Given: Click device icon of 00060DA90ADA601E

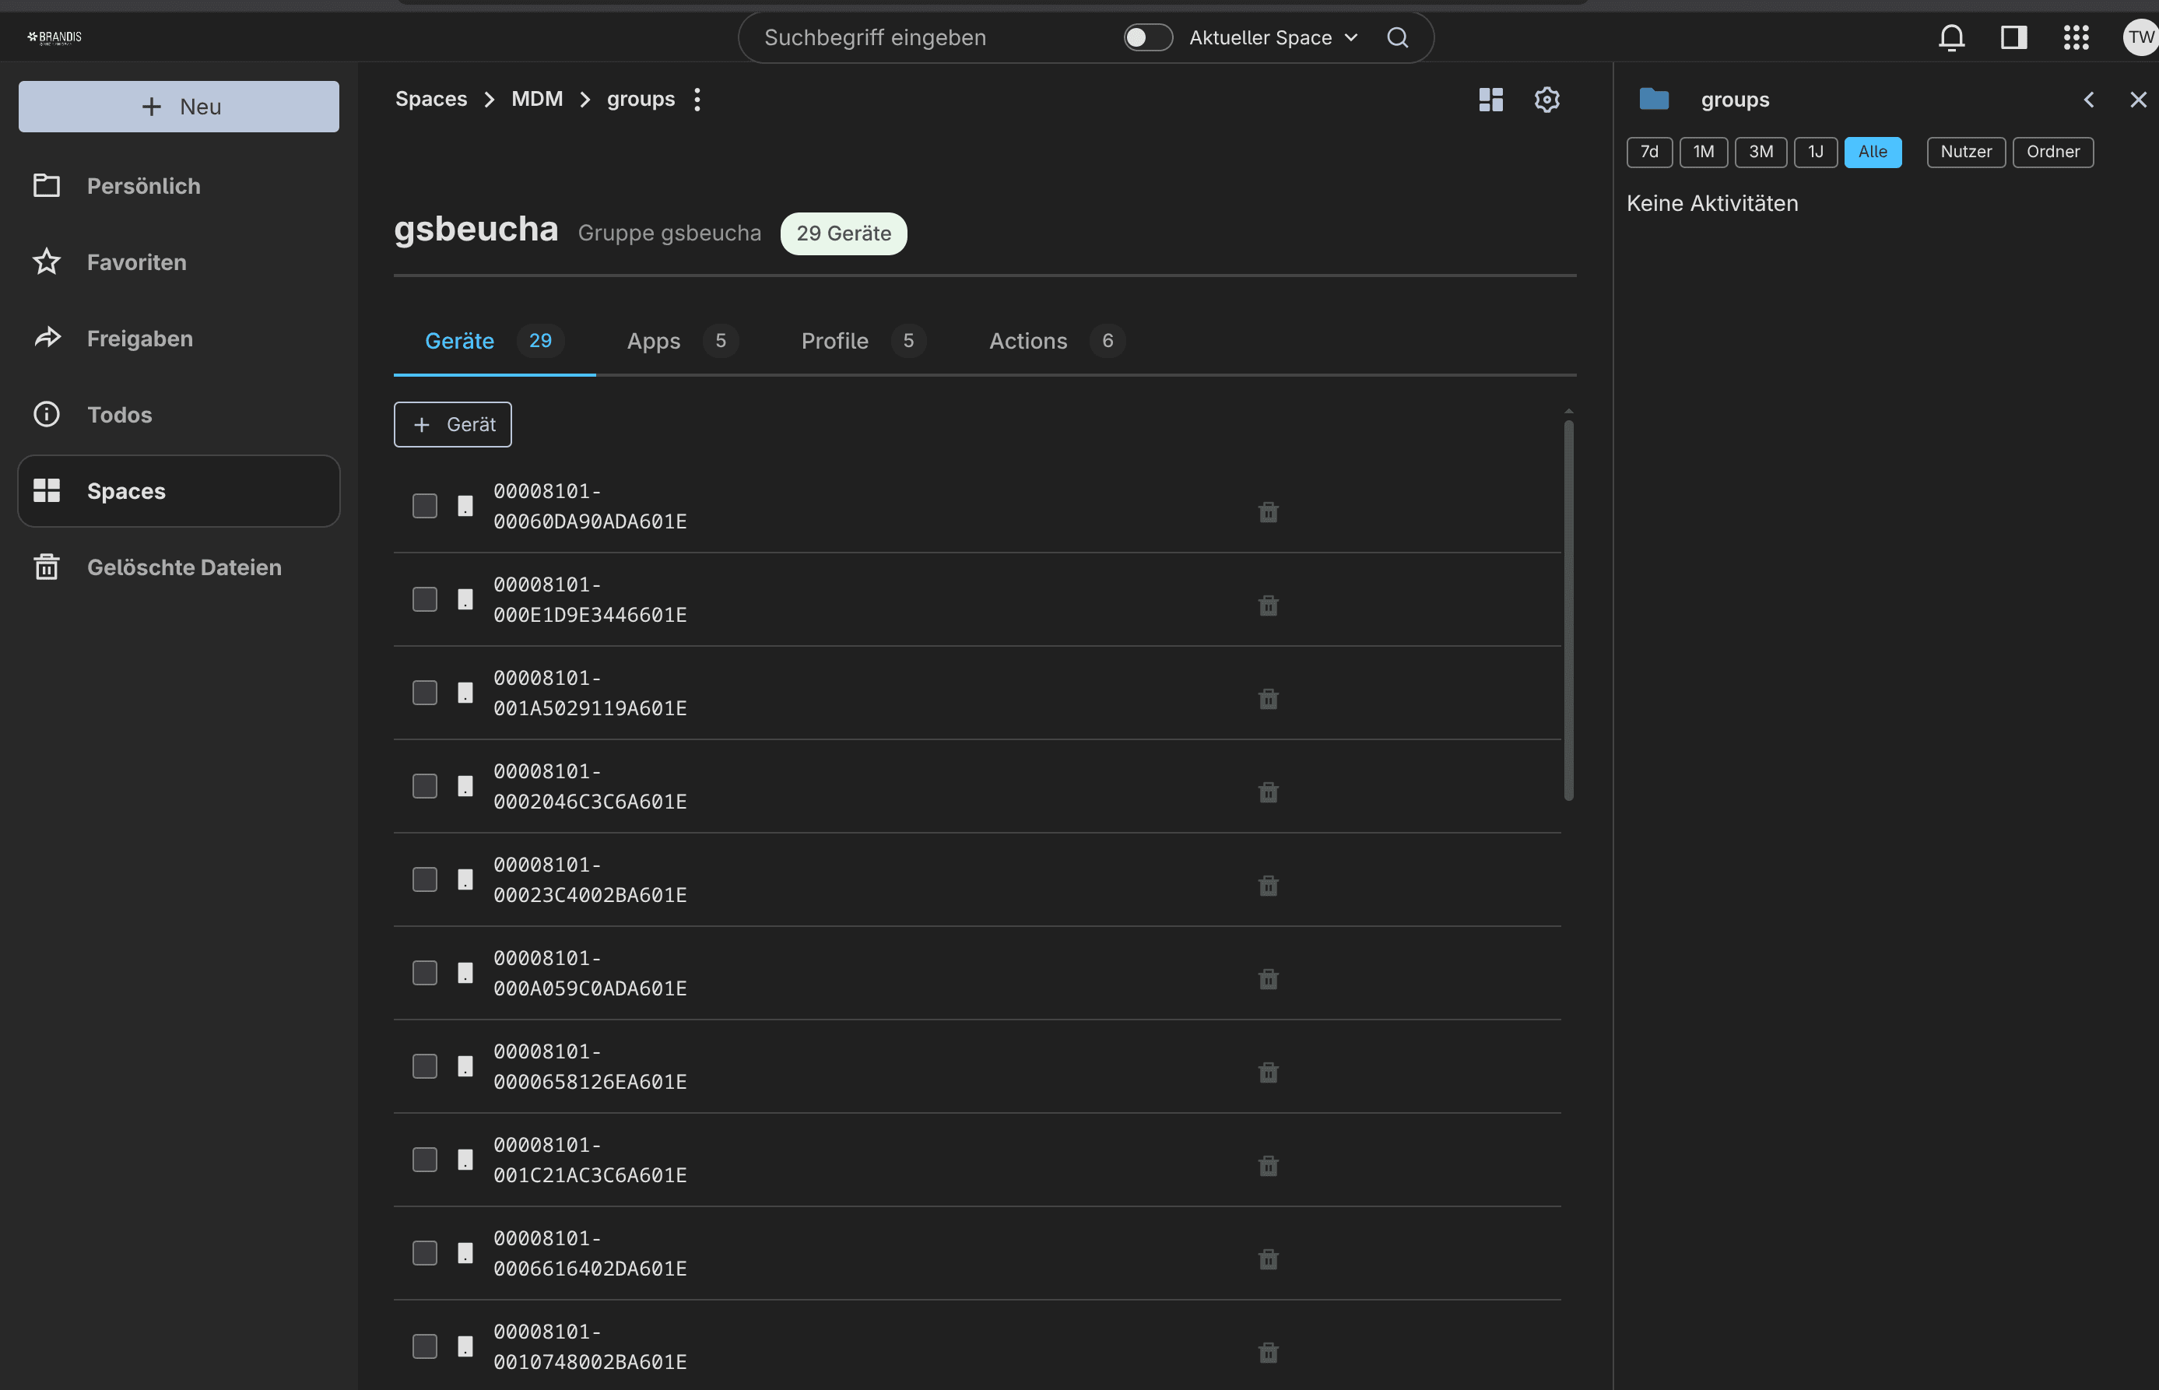Looking at the screenshot, I should click(x=465, y=507).
